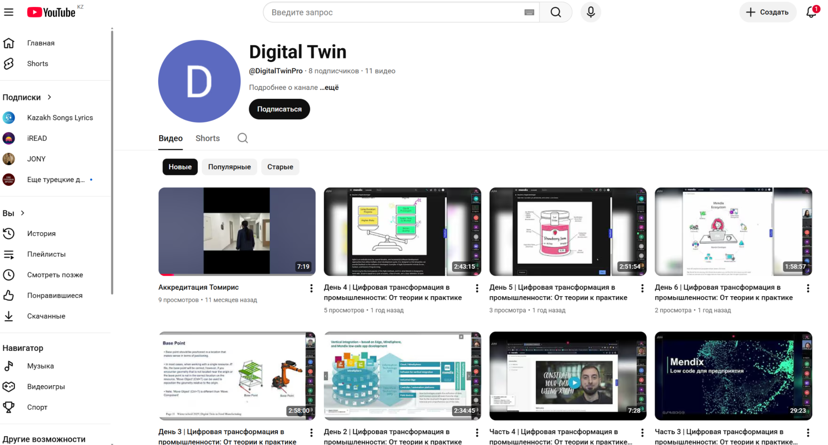The width and height of the screenshot is (828, 445).
Task: Click the Создать create button
Action: point(767,12)
